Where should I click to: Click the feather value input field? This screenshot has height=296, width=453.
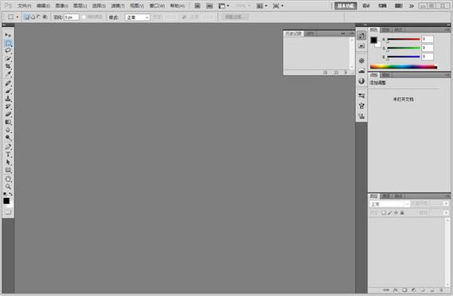[72, 18]
